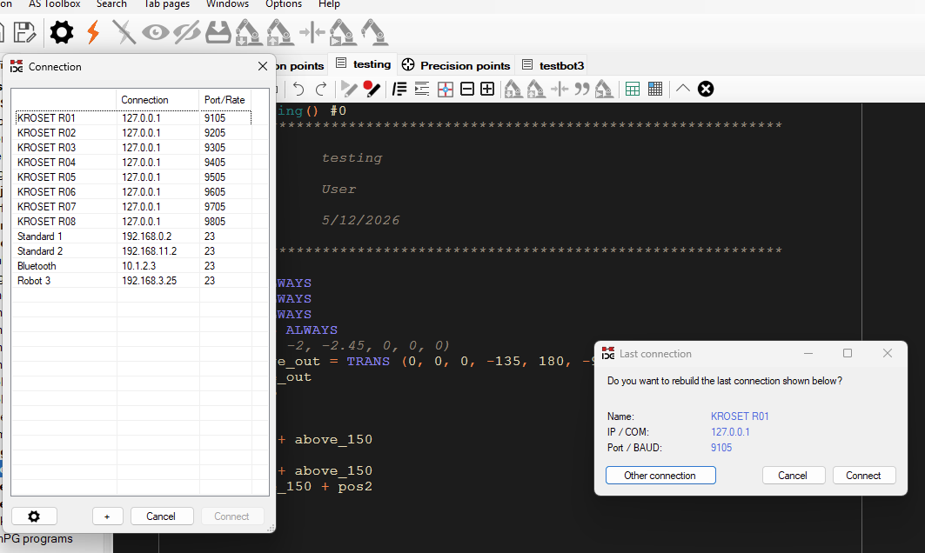Open the Search menu
Screen dimensions: 925x553
(x=111, y=4)
